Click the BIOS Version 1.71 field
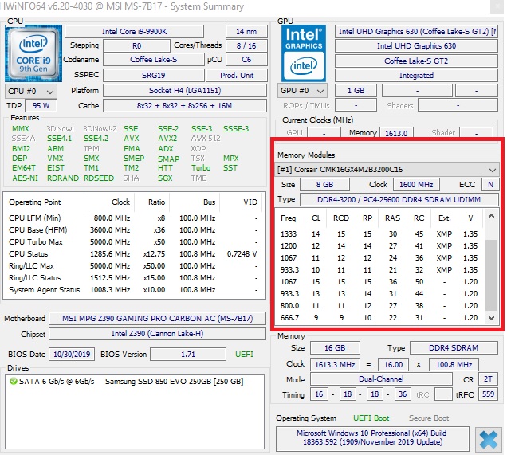Screen dimensions: 507x455 pyautogui.click(x=188, y=355)
